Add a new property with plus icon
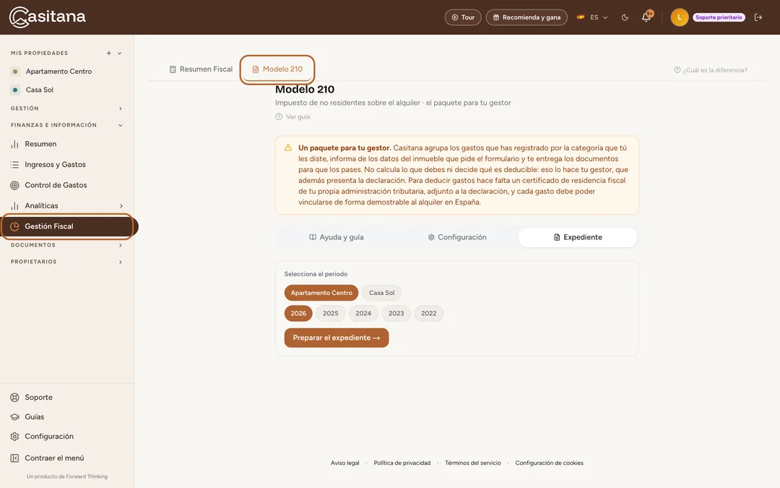Screen dimensions: 780x488 108,53
